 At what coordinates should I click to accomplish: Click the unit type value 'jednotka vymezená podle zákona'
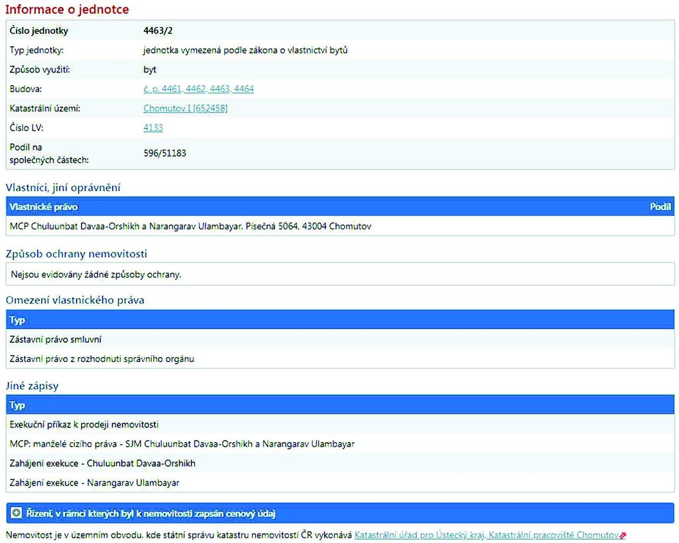point(245,50)
